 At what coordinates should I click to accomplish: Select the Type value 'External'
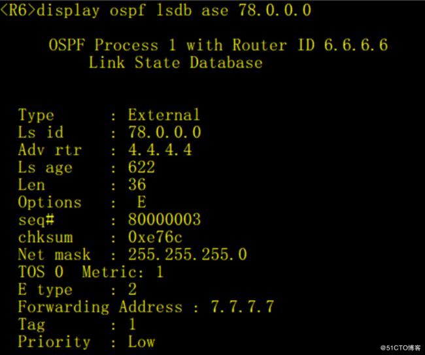click(164, 115)
